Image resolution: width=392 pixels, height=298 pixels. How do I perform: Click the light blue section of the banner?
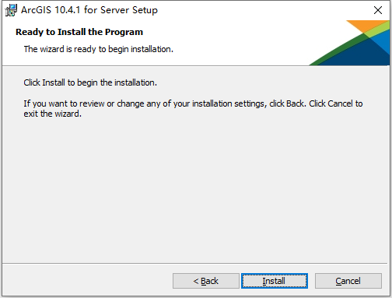pos(383,40)
